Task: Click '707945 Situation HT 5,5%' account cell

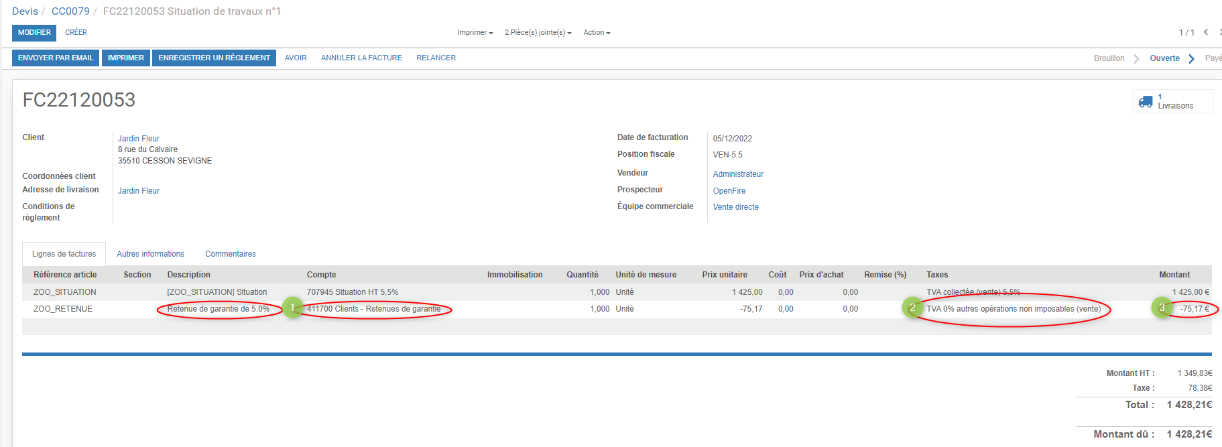Action: click(353, 292)
